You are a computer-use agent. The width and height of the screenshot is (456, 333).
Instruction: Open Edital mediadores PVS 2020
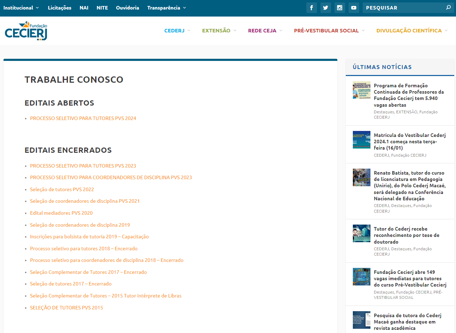tap(61, 213)
